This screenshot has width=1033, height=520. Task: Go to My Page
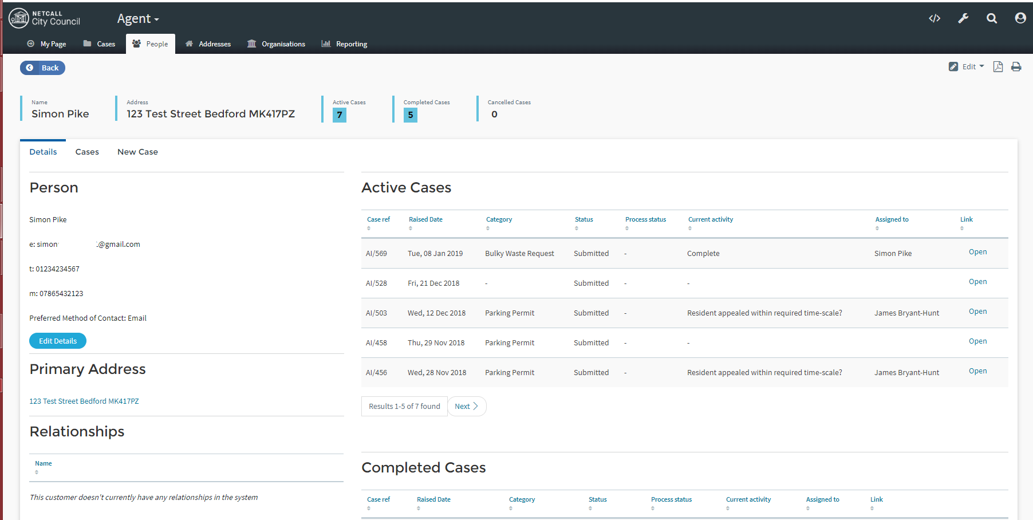(x=46, y=44)
